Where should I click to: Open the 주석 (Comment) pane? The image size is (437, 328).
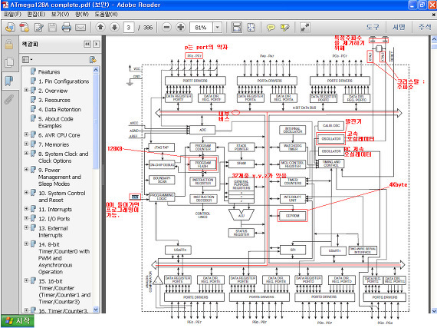point(425,27)
